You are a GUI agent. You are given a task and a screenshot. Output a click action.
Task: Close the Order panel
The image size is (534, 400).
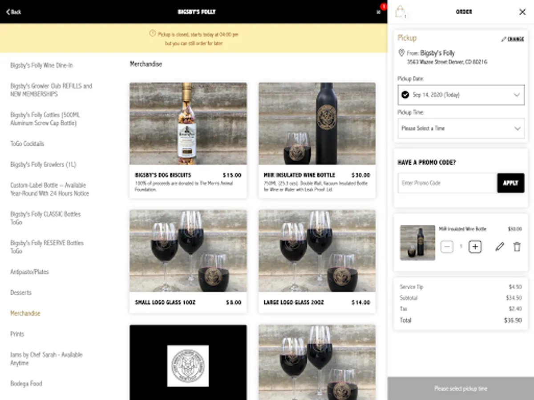click(x=522, y=12)
